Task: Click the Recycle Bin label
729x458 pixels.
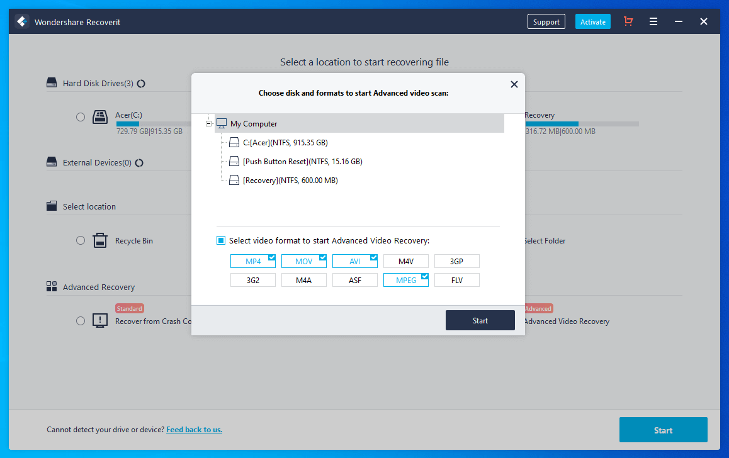Action: (134, 240)
